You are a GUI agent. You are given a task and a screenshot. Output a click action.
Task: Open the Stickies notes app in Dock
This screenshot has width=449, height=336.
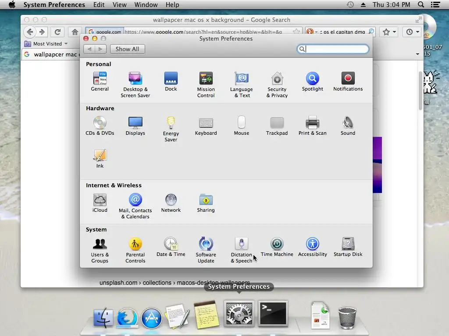click(207, 315)
